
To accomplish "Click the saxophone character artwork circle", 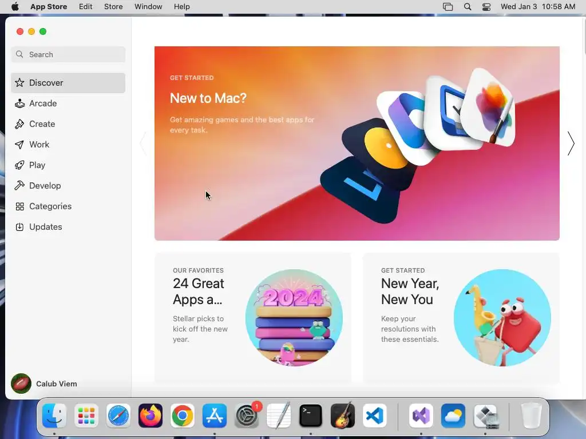I will tap(502, 318).
